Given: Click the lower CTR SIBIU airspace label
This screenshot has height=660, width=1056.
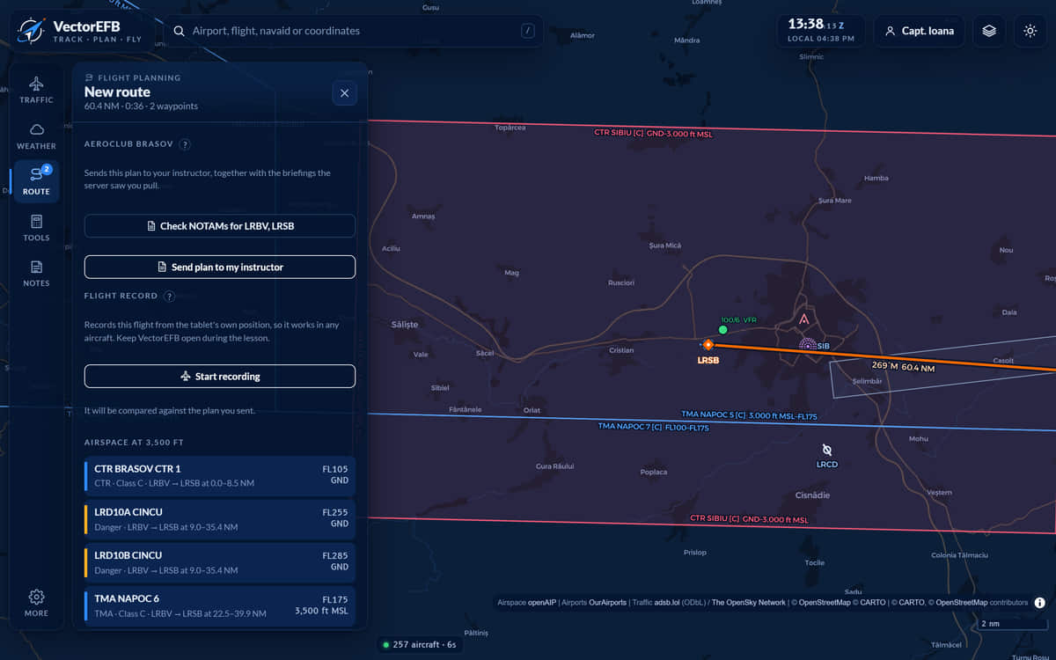Looking at the screenshot, I should [749, 519].
